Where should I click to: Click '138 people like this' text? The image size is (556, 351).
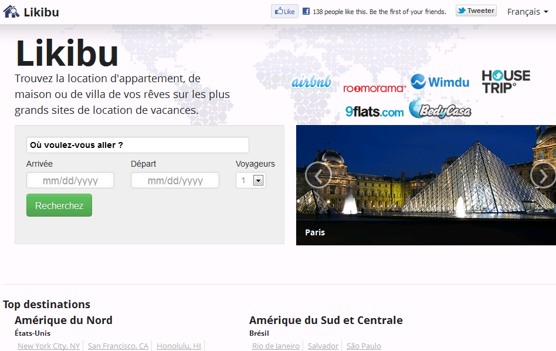tap(379, 12)
